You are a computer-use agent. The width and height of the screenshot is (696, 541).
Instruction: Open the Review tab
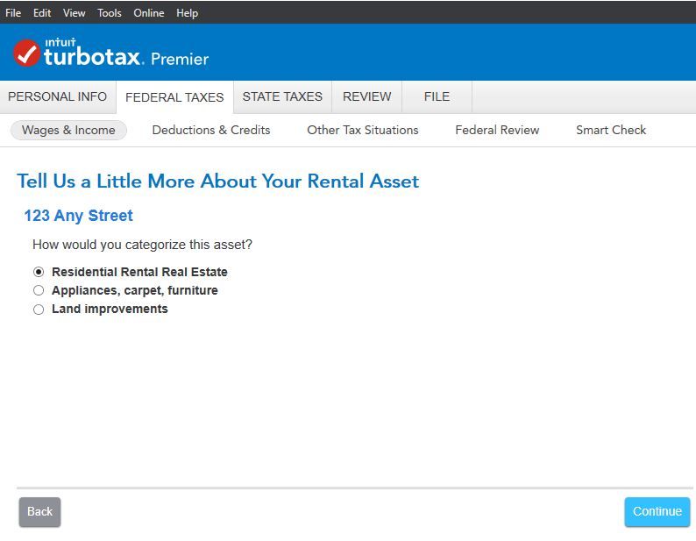[366, 96]
